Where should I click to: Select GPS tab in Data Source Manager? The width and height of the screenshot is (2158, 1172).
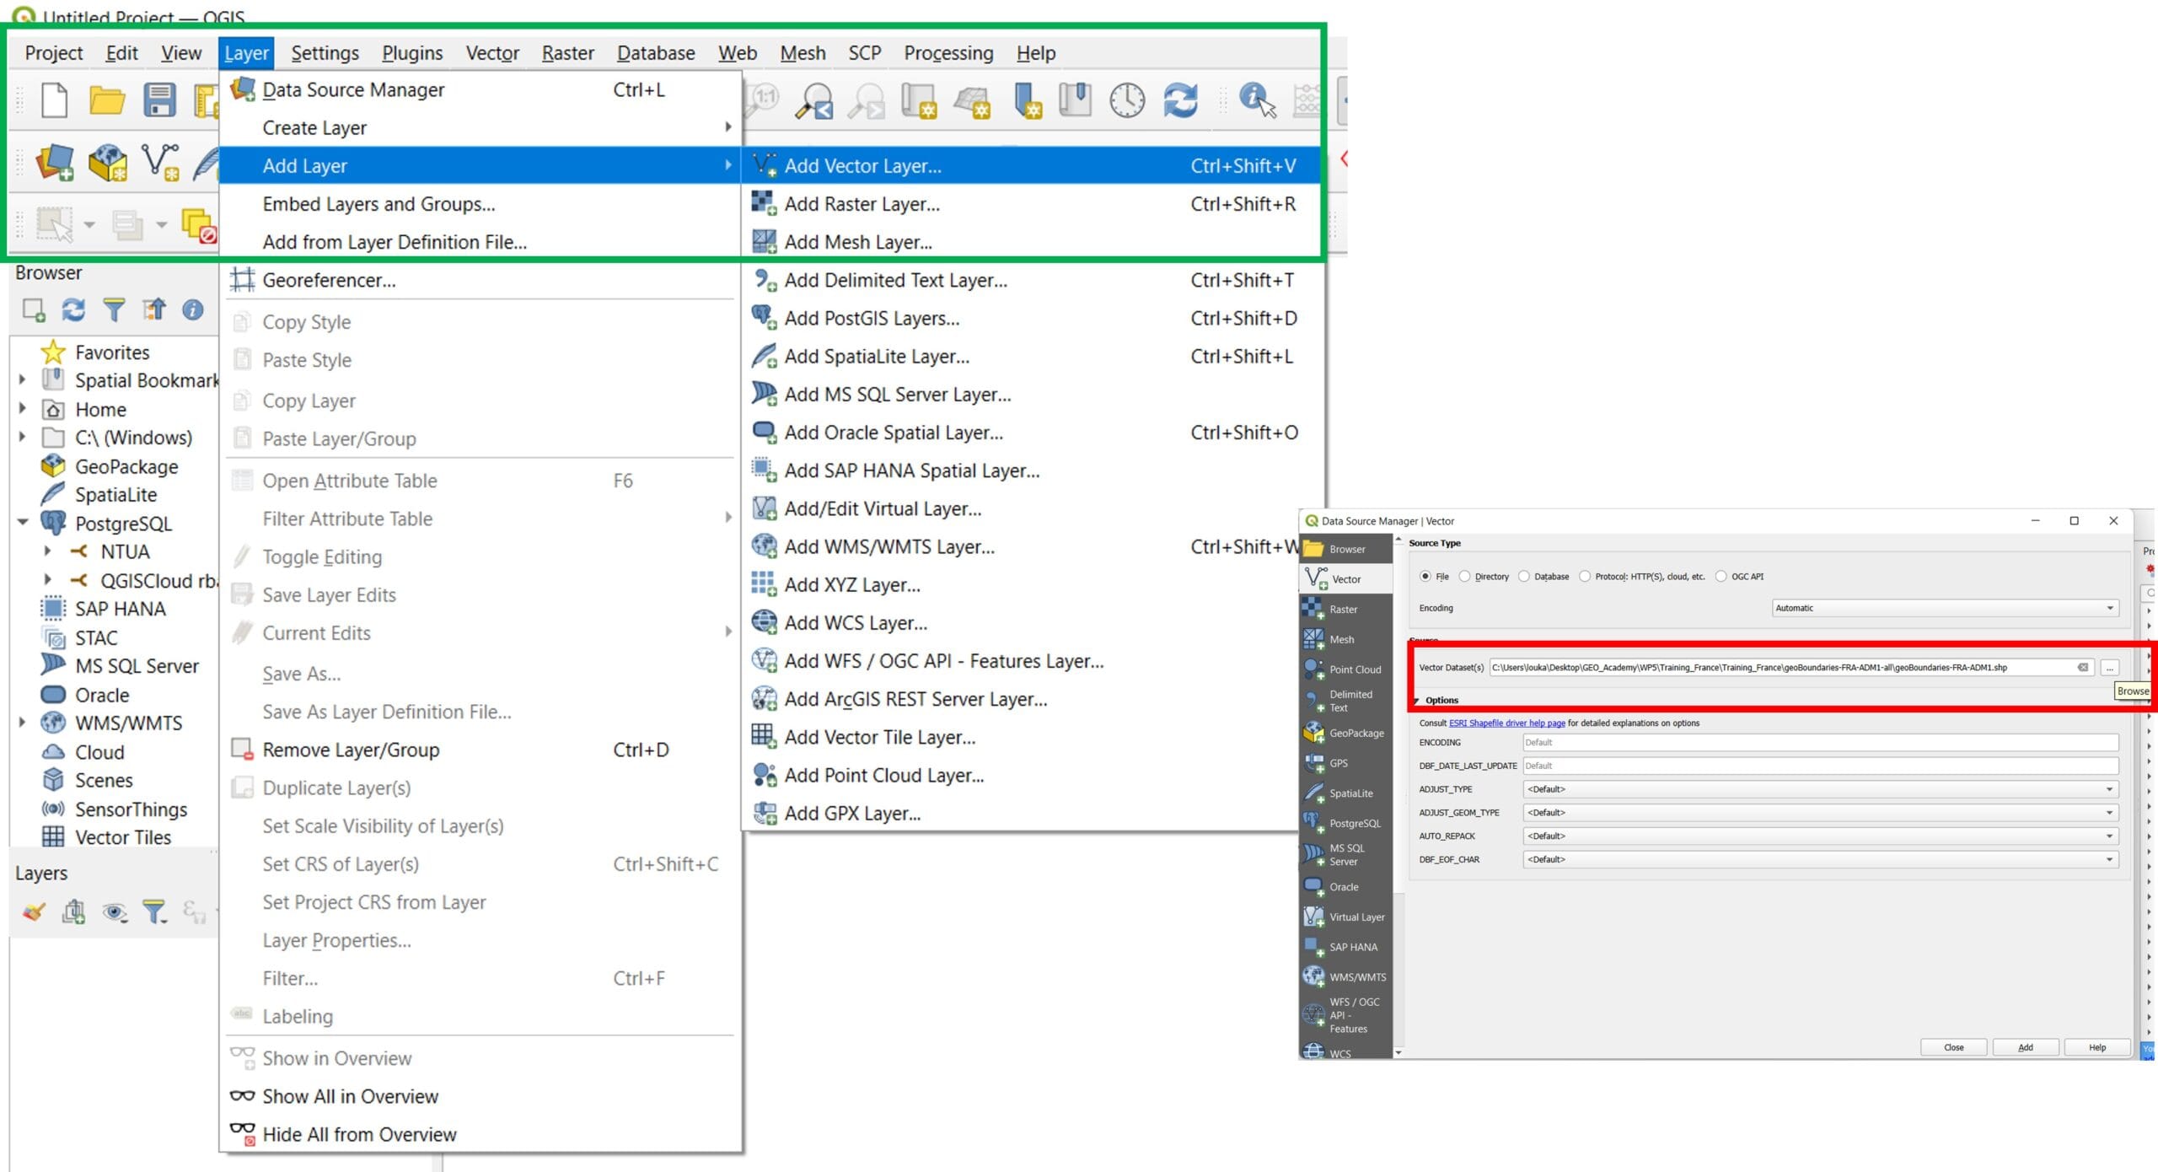1345,764
